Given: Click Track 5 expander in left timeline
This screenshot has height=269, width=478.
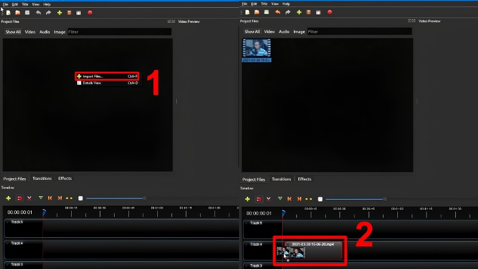Looking at the screenshot, I should [7, 222].
